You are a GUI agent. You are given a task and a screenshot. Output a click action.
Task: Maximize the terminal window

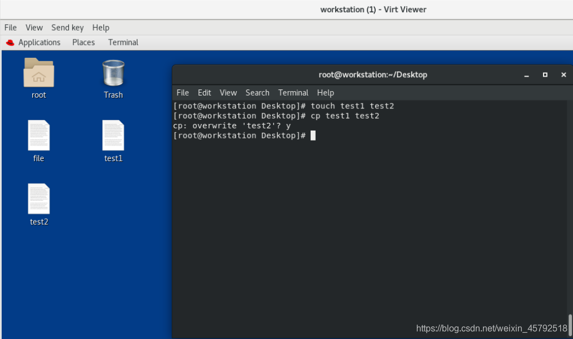[x=545, y=74]
